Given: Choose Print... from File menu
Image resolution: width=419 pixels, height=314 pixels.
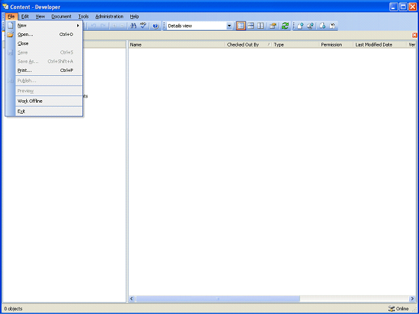Looking at the screenshot, I should 44,71.
